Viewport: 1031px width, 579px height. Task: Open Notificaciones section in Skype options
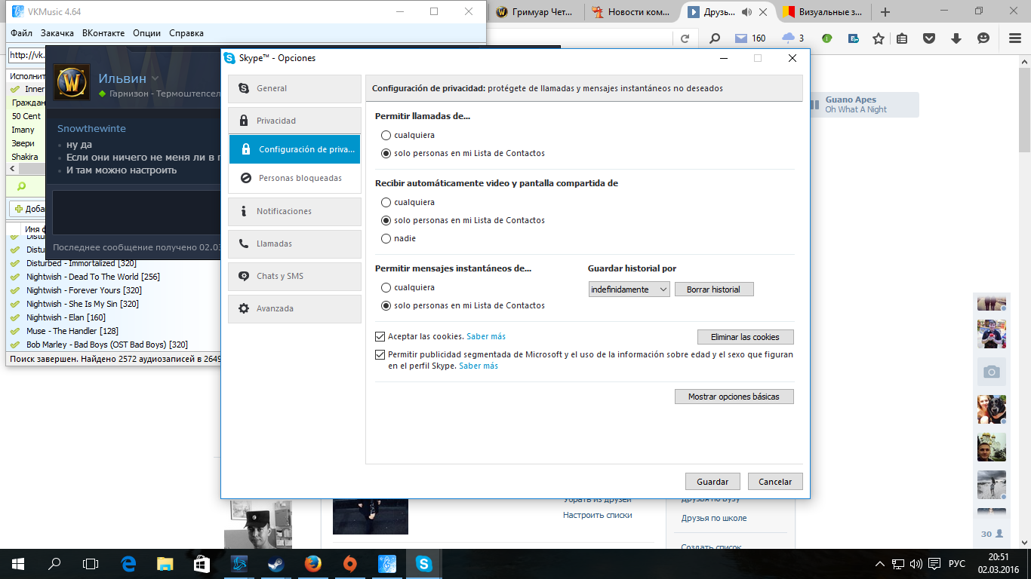tap(294, 211)
